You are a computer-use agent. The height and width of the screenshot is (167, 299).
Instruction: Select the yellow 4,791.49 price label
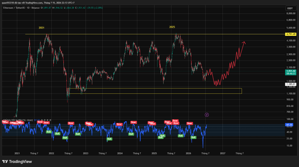[290, 34]
